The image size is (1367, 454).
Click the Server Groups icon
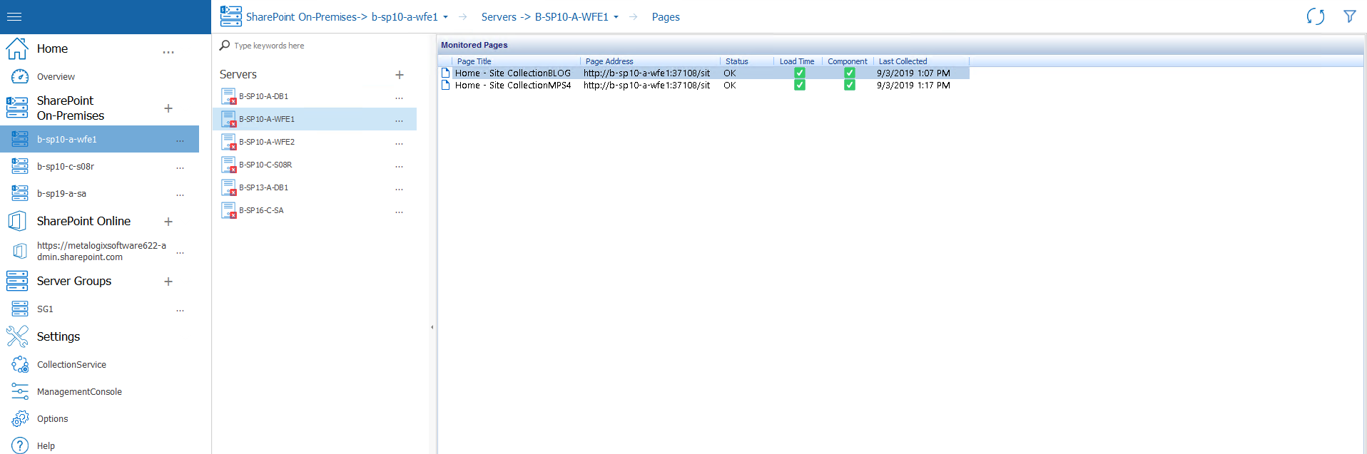[17, 281]
